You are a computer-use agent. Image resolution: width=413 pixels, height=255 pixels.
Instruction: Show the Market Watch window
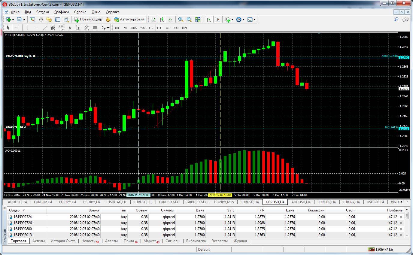[x=32, y=19]
